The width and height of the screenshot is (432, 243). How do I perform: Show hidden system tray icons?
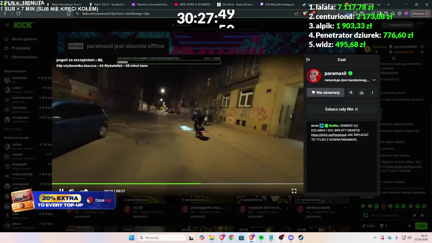click(x=375, y=238)
